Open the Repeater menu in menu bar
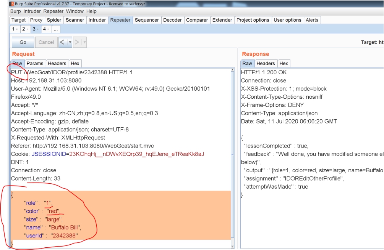The height and width of the screenshot is (250, 384). tap(53, 11)
